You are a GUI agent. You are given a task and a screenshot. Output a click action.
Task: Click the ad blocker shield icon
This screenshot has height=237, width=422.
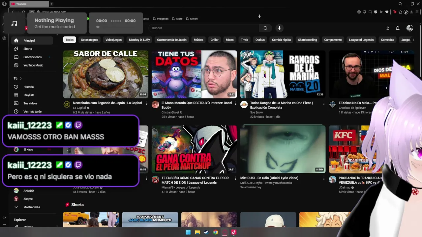[x=376, y=12]
